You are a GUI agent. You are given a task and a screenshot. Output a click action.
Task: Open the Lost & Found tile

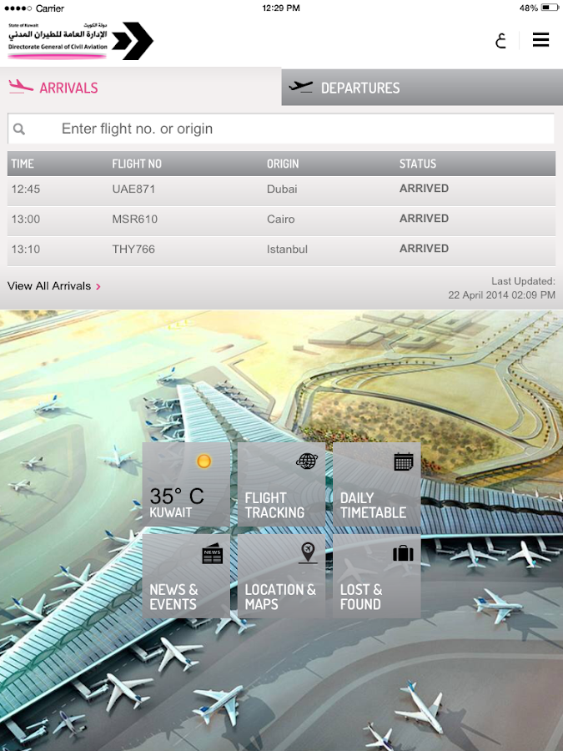[377, 576]
